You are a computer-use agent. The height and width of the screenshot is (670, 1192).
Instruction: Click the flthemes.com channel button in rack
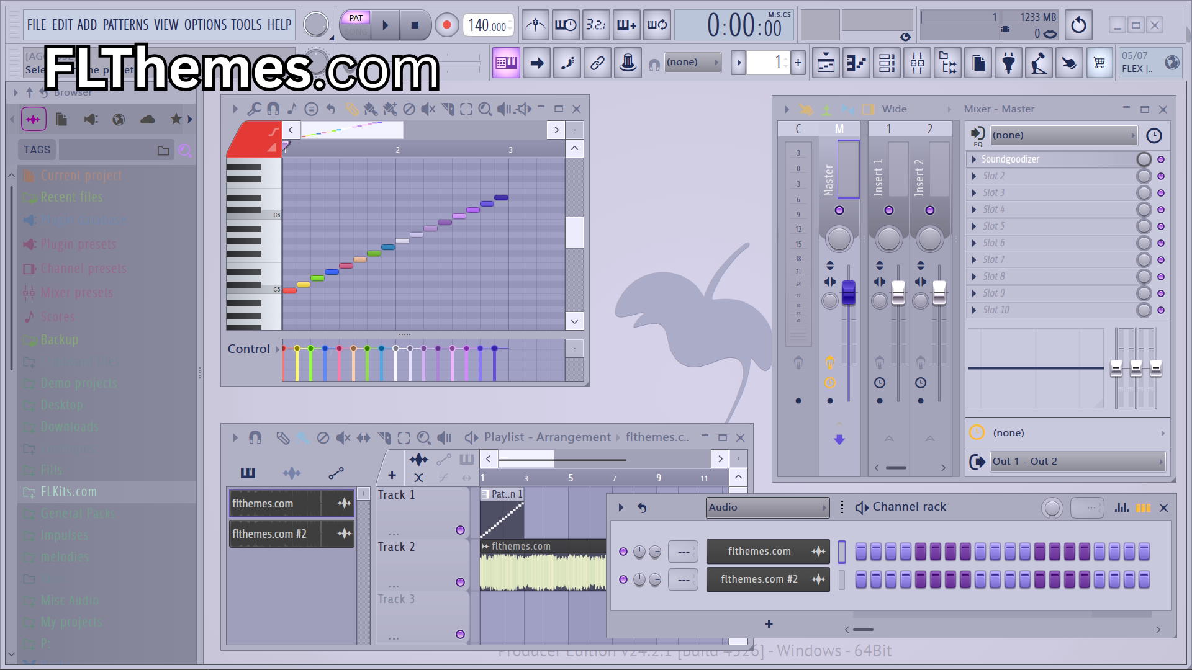[768, 552]
